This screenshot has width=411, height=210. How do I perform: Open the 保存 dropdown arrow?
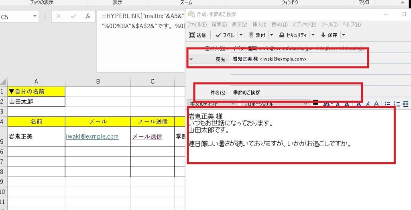pyautogui.click(x=344, y=35)
